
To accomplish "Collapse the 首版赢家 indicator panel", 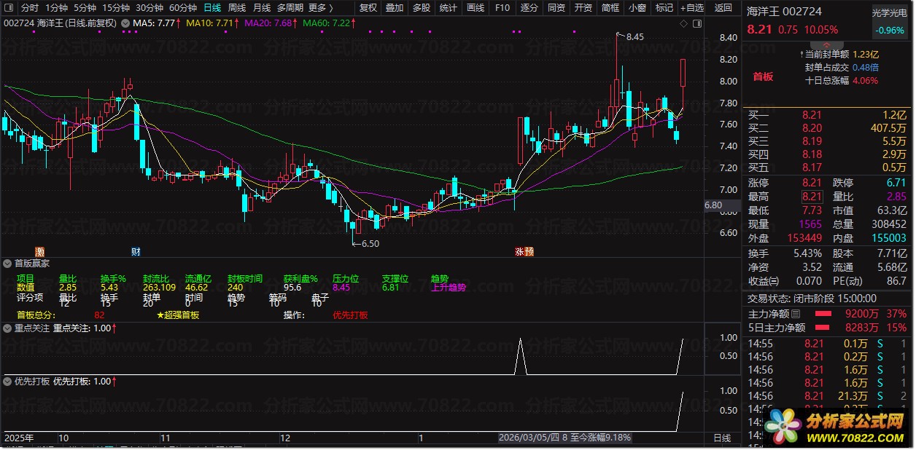I will pyautogui.click(x=7, y=263).
